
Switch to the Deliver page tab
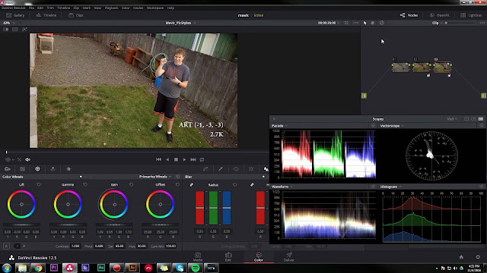coord(289,257)
